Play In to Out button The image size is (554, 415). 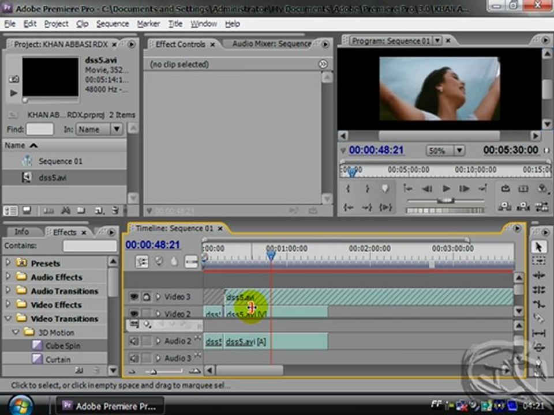(x=385, y=207)
